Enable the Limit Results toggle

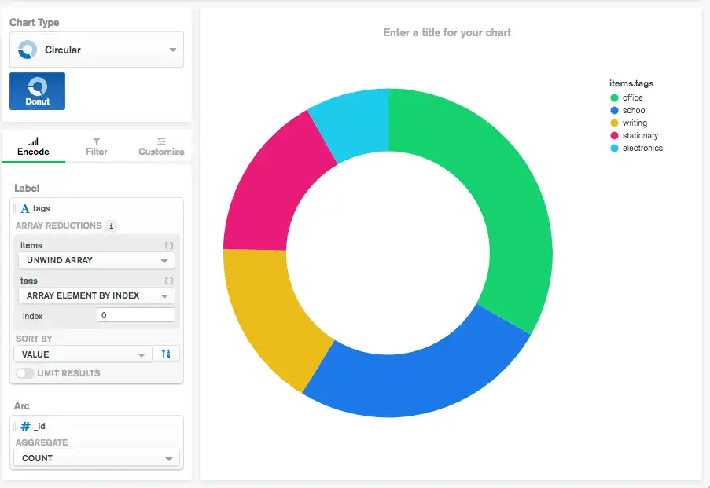(25, 373)
